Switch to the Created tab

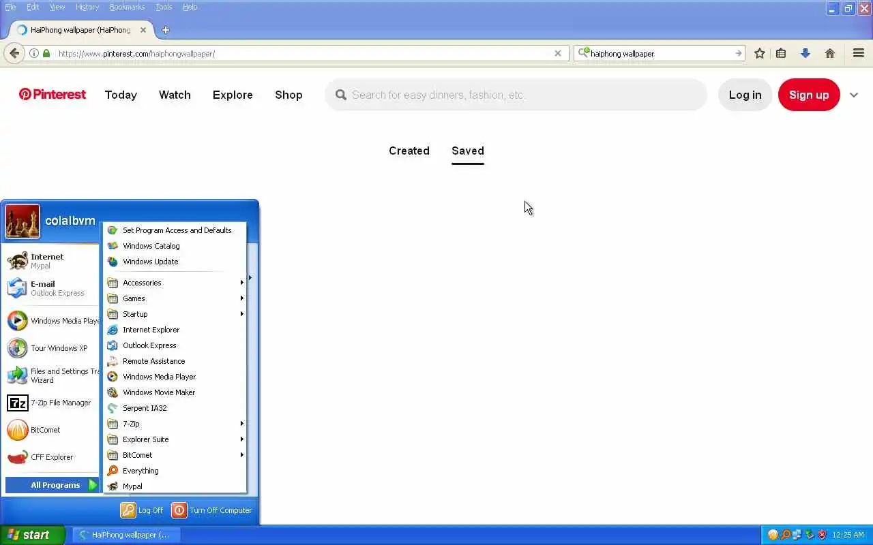[409, 151]
